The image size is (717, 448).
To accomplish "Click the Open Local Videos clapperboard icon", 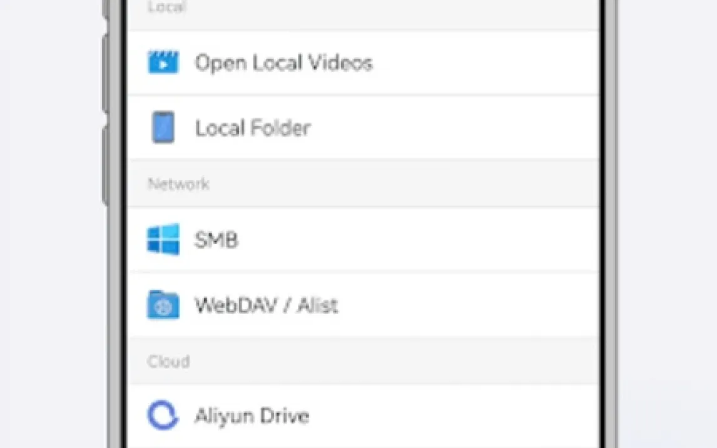I will [x=163, y=63].
